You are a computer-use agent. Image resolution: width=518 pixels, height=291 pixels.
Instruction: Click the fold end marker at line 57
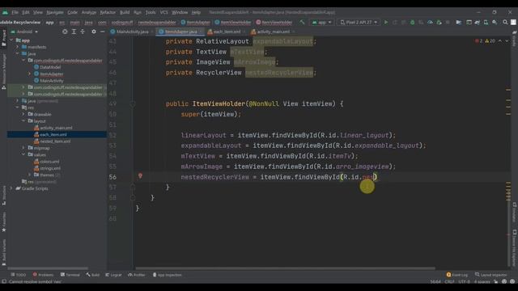tap(133, 187)
